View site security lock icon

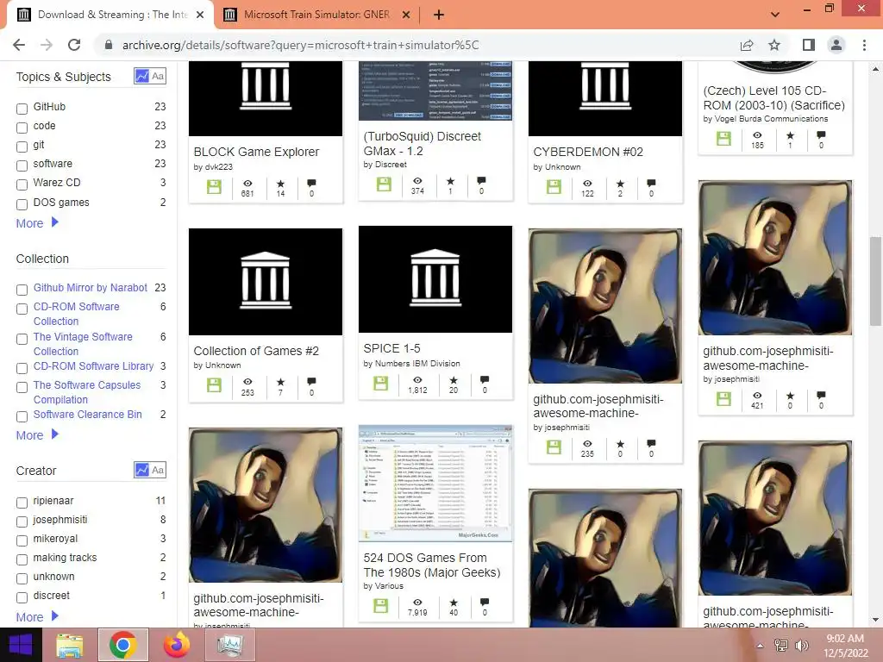point(109,45)
